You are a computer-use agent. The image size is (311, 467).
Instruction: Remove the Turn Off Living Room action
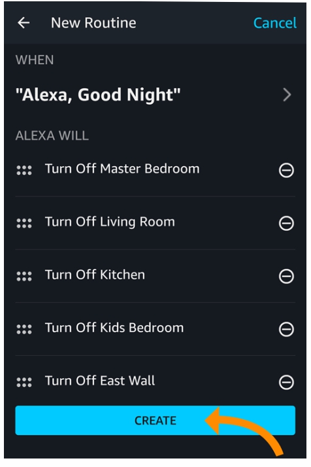(286, 223)
